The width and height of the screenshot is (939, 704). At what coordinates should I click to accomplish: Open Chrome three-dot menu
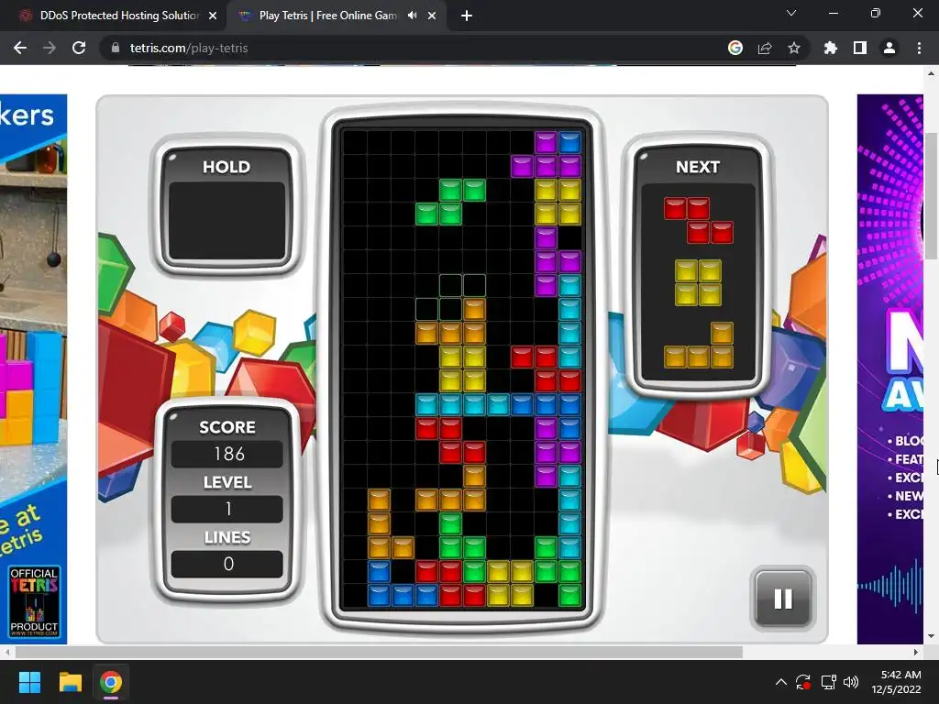pyautogui.click(x=919, y=48)
